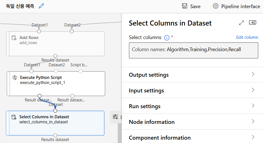Viewport: 263px width, 143px height.
Task: Open Pipeline interface via gear icon
Action: click(x=216, y=6)
